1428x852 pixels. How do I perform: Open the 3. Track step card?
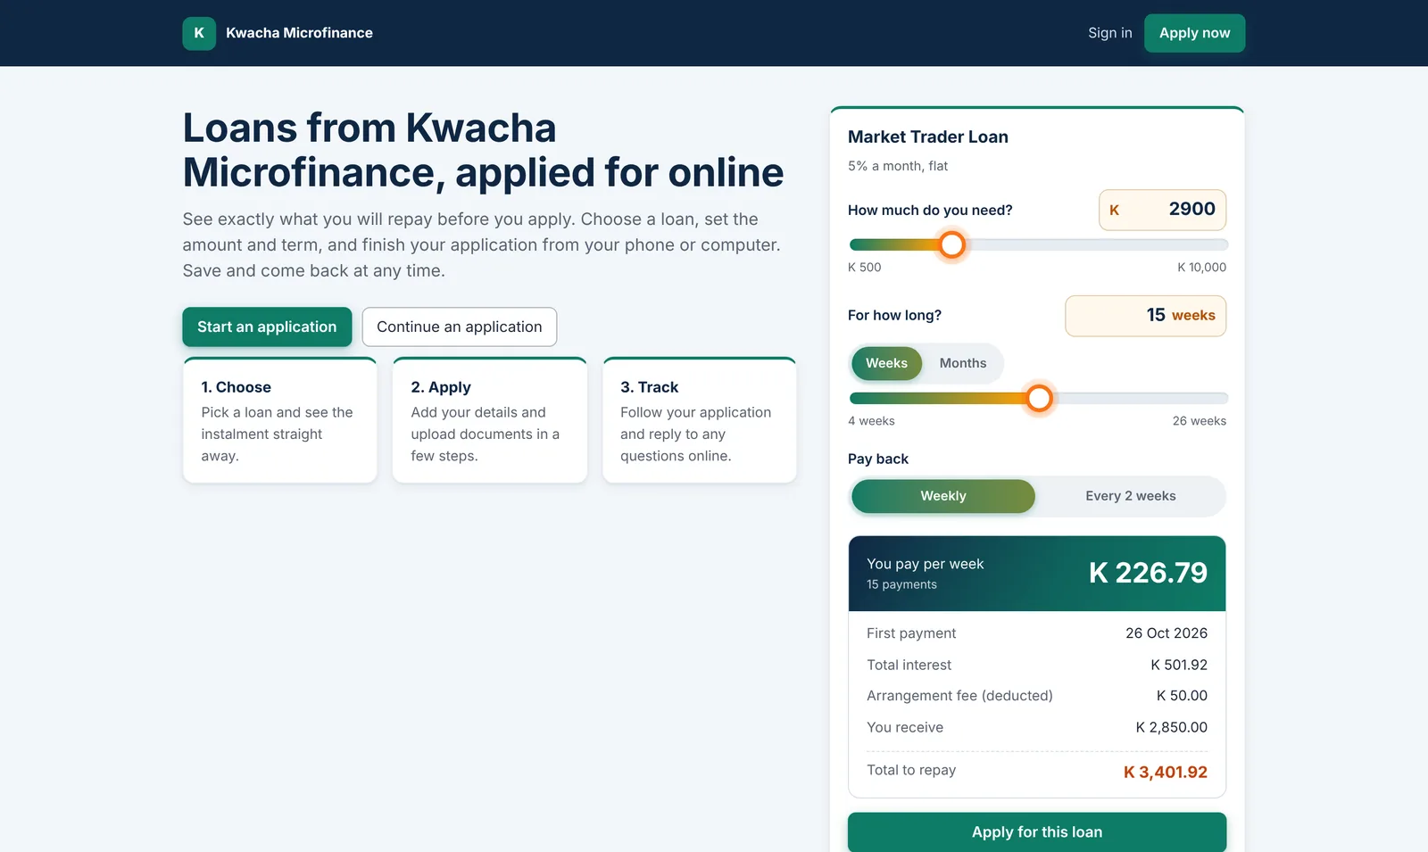[700, 420]
